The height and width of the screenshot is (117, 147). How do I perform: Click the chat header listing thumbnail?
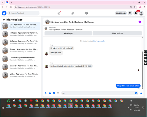point(47,22)
